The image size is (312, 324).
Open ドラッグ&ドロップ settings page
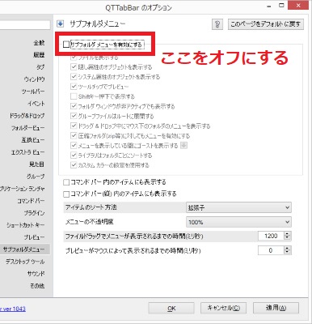point(27,116)
